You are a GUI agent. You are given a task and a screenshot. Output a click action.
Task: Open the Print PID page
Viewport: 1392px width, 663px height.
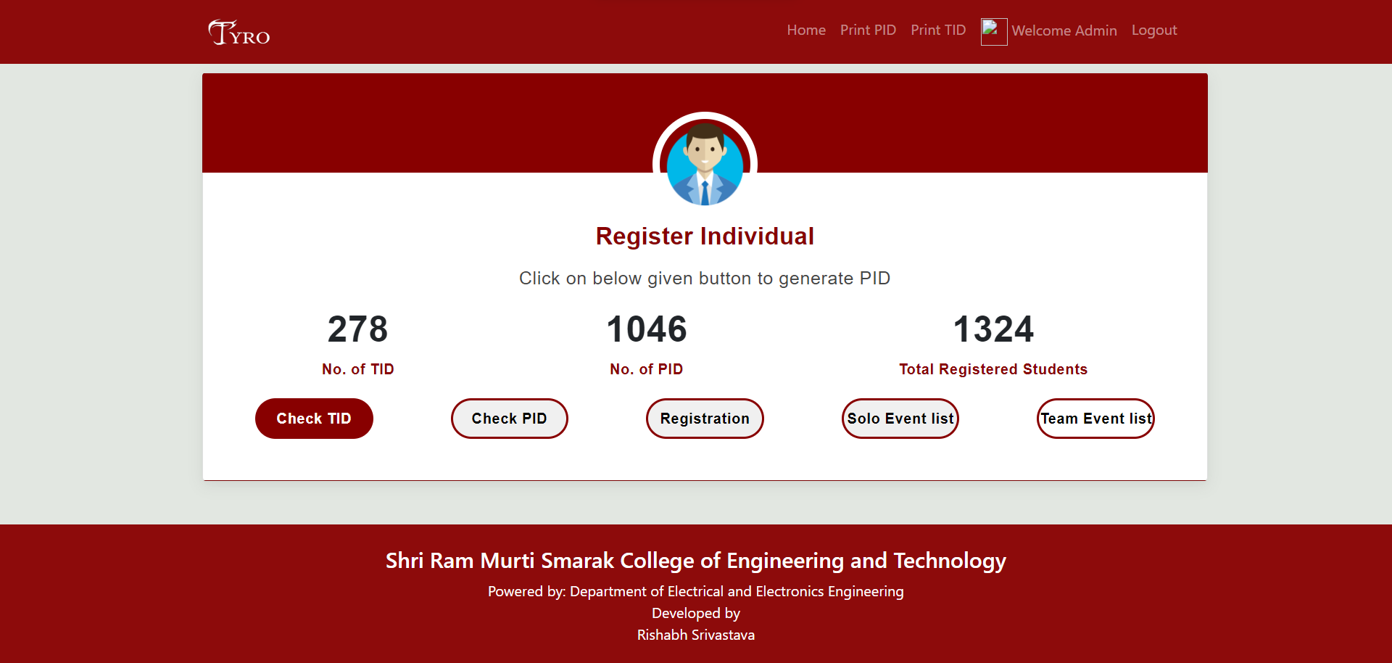868,30
